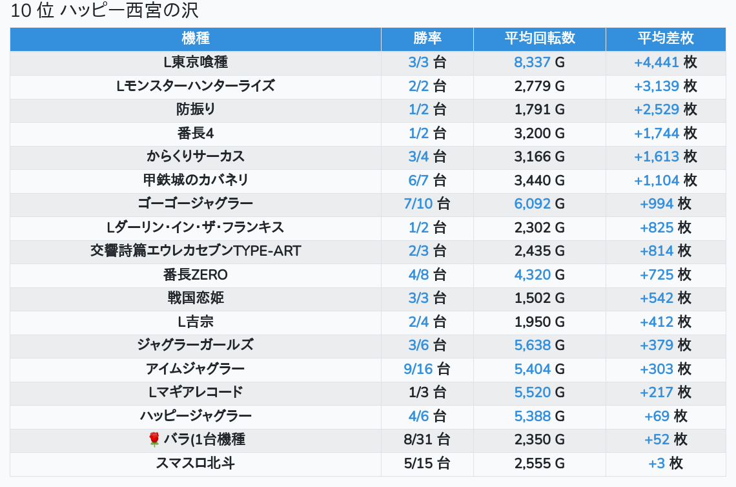Image resolution: width=736 pixels, height=487 pixels.
Task: Select the L東京喰種 machine name
Action: tap(196, 63)
